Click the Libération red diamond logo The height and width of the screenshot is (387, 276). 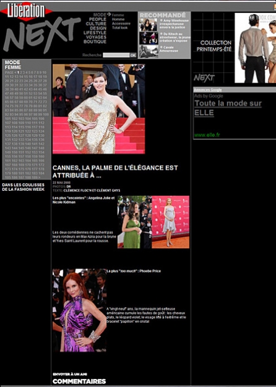[x=26, y=11]
